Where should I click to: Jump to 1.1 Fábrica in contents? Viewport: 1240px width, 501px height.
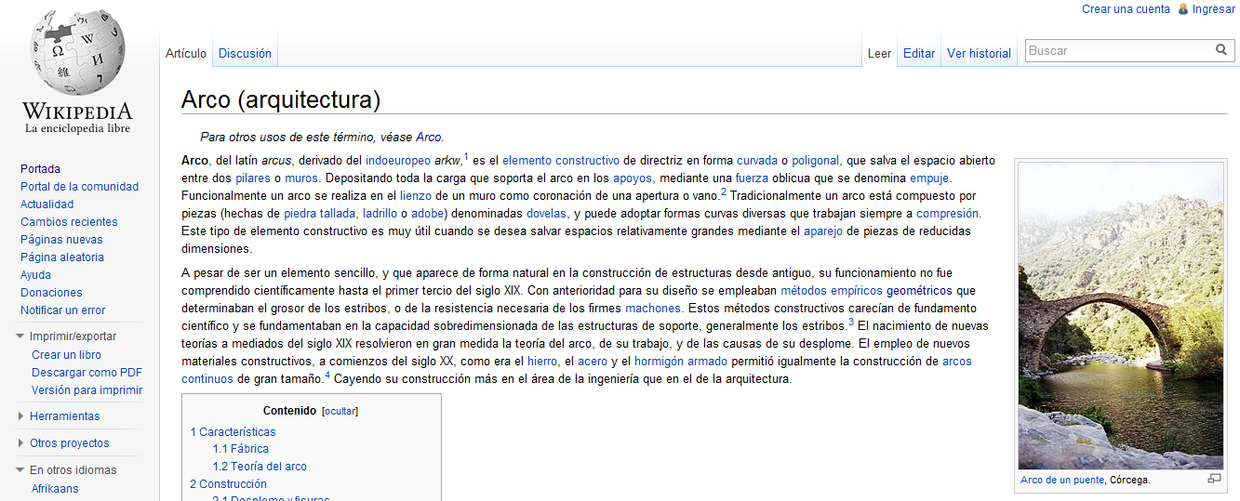(x=241, y=449)
